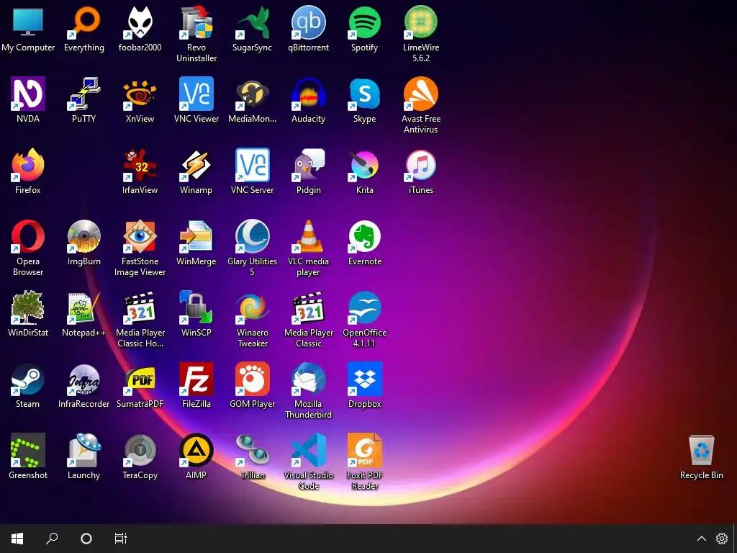This screenshot has width=737, height=553.
Task: Click the WinDirStat tree icon
Action: [28, 308]
